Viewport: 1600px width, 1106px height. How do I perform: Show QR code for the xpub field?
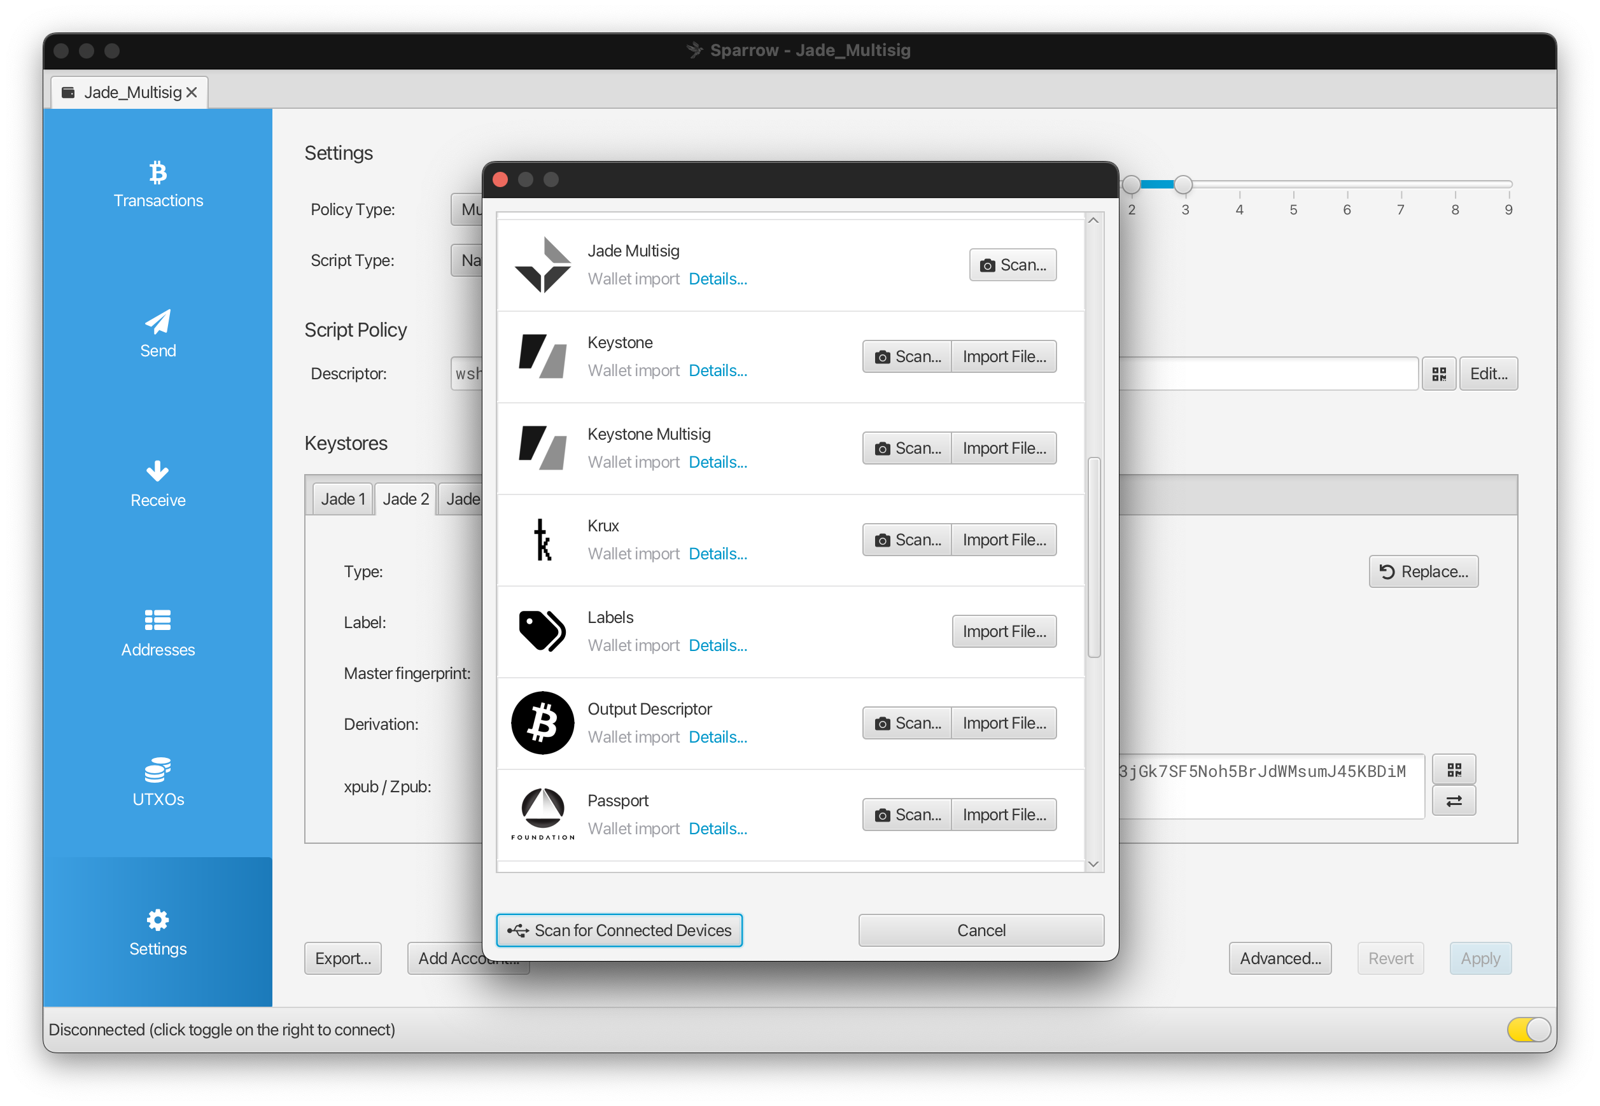point(1454,769)
